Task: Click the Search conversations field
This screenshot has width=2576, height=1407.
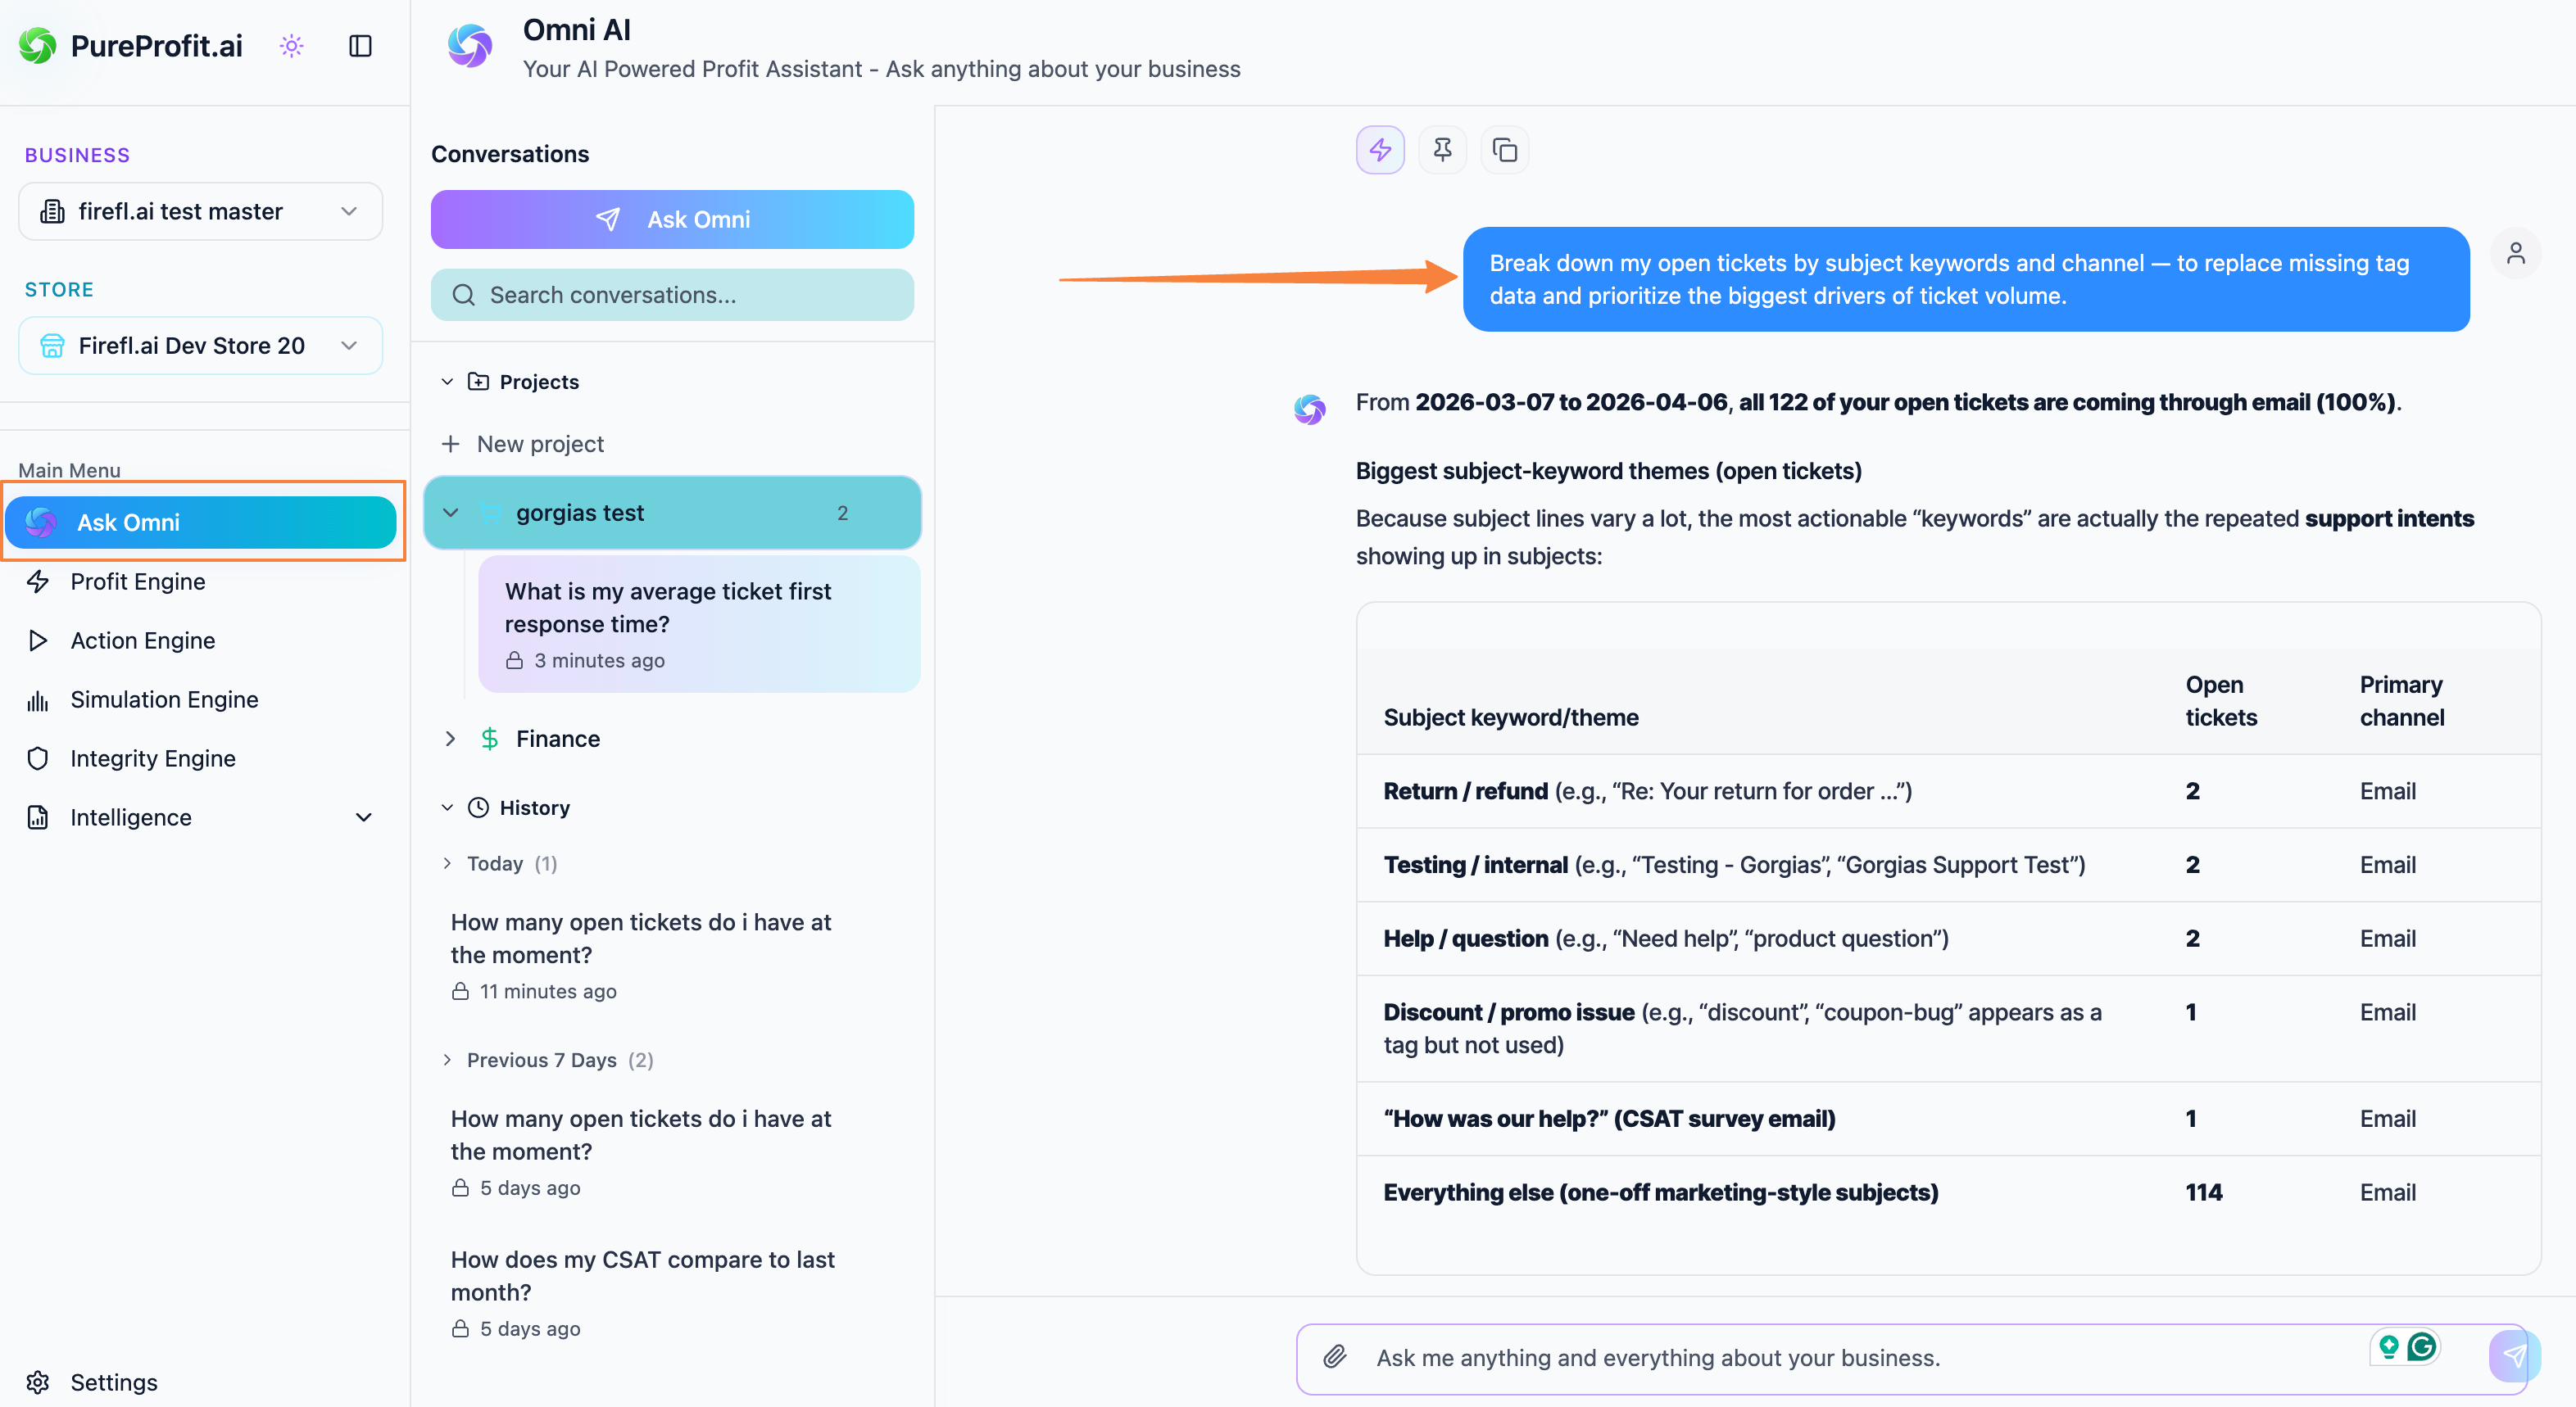Action: 672,295
